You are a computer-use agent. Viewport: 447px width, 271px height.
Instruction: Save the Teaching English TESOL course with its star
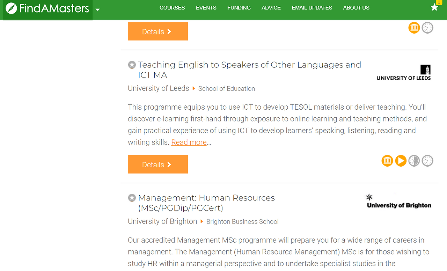point(132,65)
